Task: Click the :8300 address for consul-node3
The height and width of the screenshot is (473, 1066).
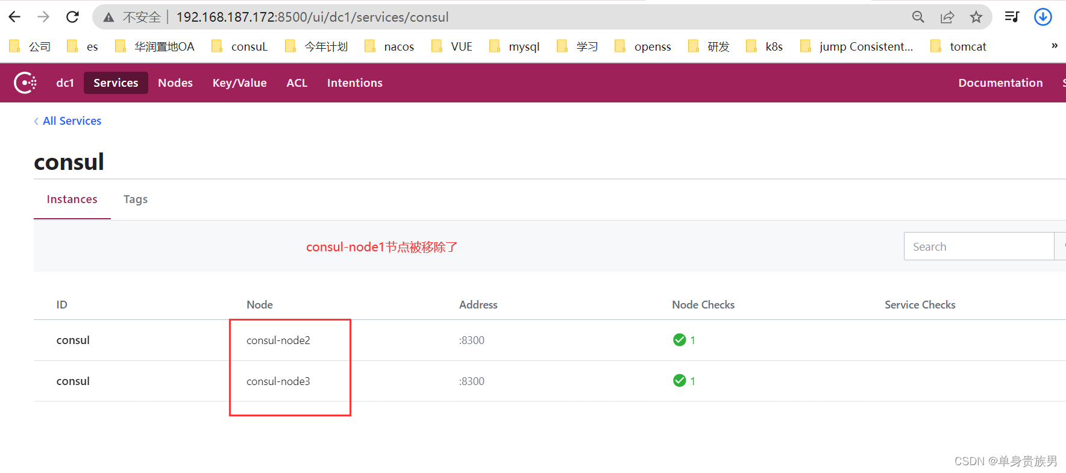Action: [472, 381]
